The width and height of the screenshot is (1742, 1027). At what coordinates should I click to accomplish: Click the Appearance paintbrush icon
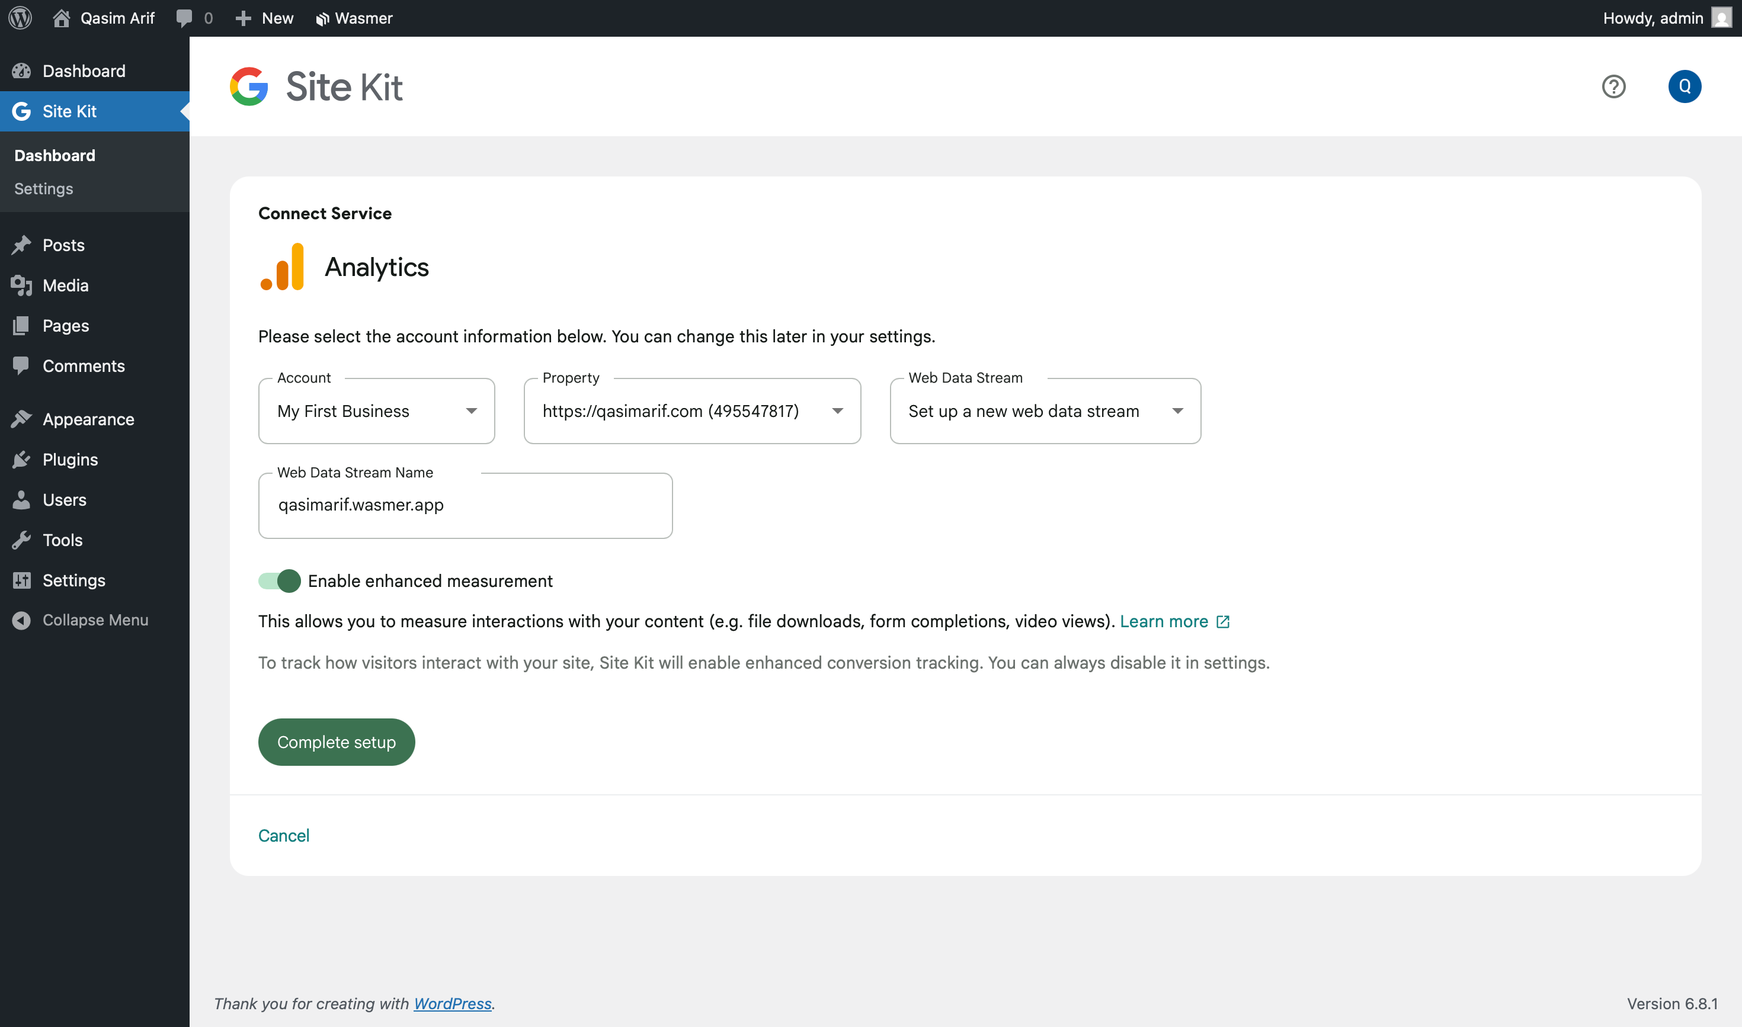coord(22,419)
